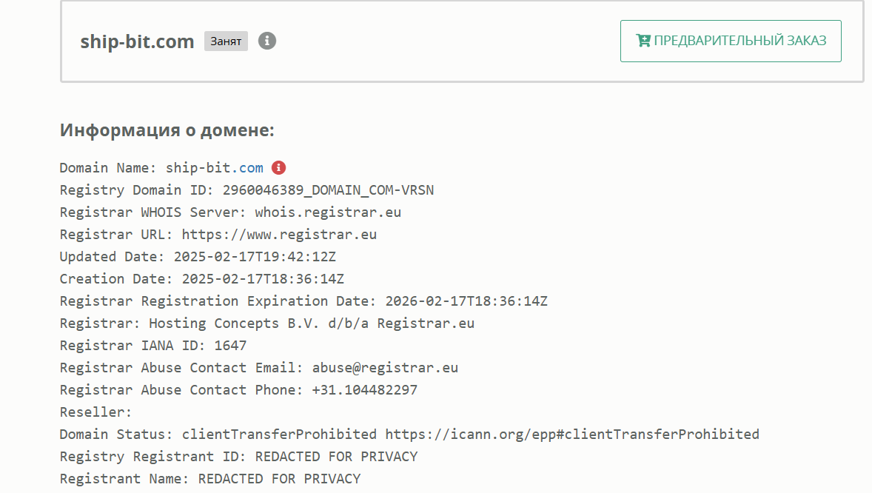The width and height of the screenshot is (872, 493).
Task: Click the gray info icon beside Занят badge
Action: (x=267, y=41)
